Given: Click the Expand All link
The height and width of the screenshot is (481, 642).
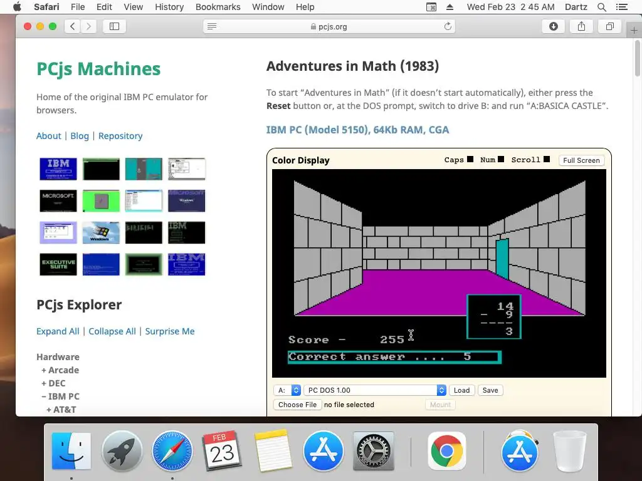Looking at the screenshot, I should click(58, 331).
